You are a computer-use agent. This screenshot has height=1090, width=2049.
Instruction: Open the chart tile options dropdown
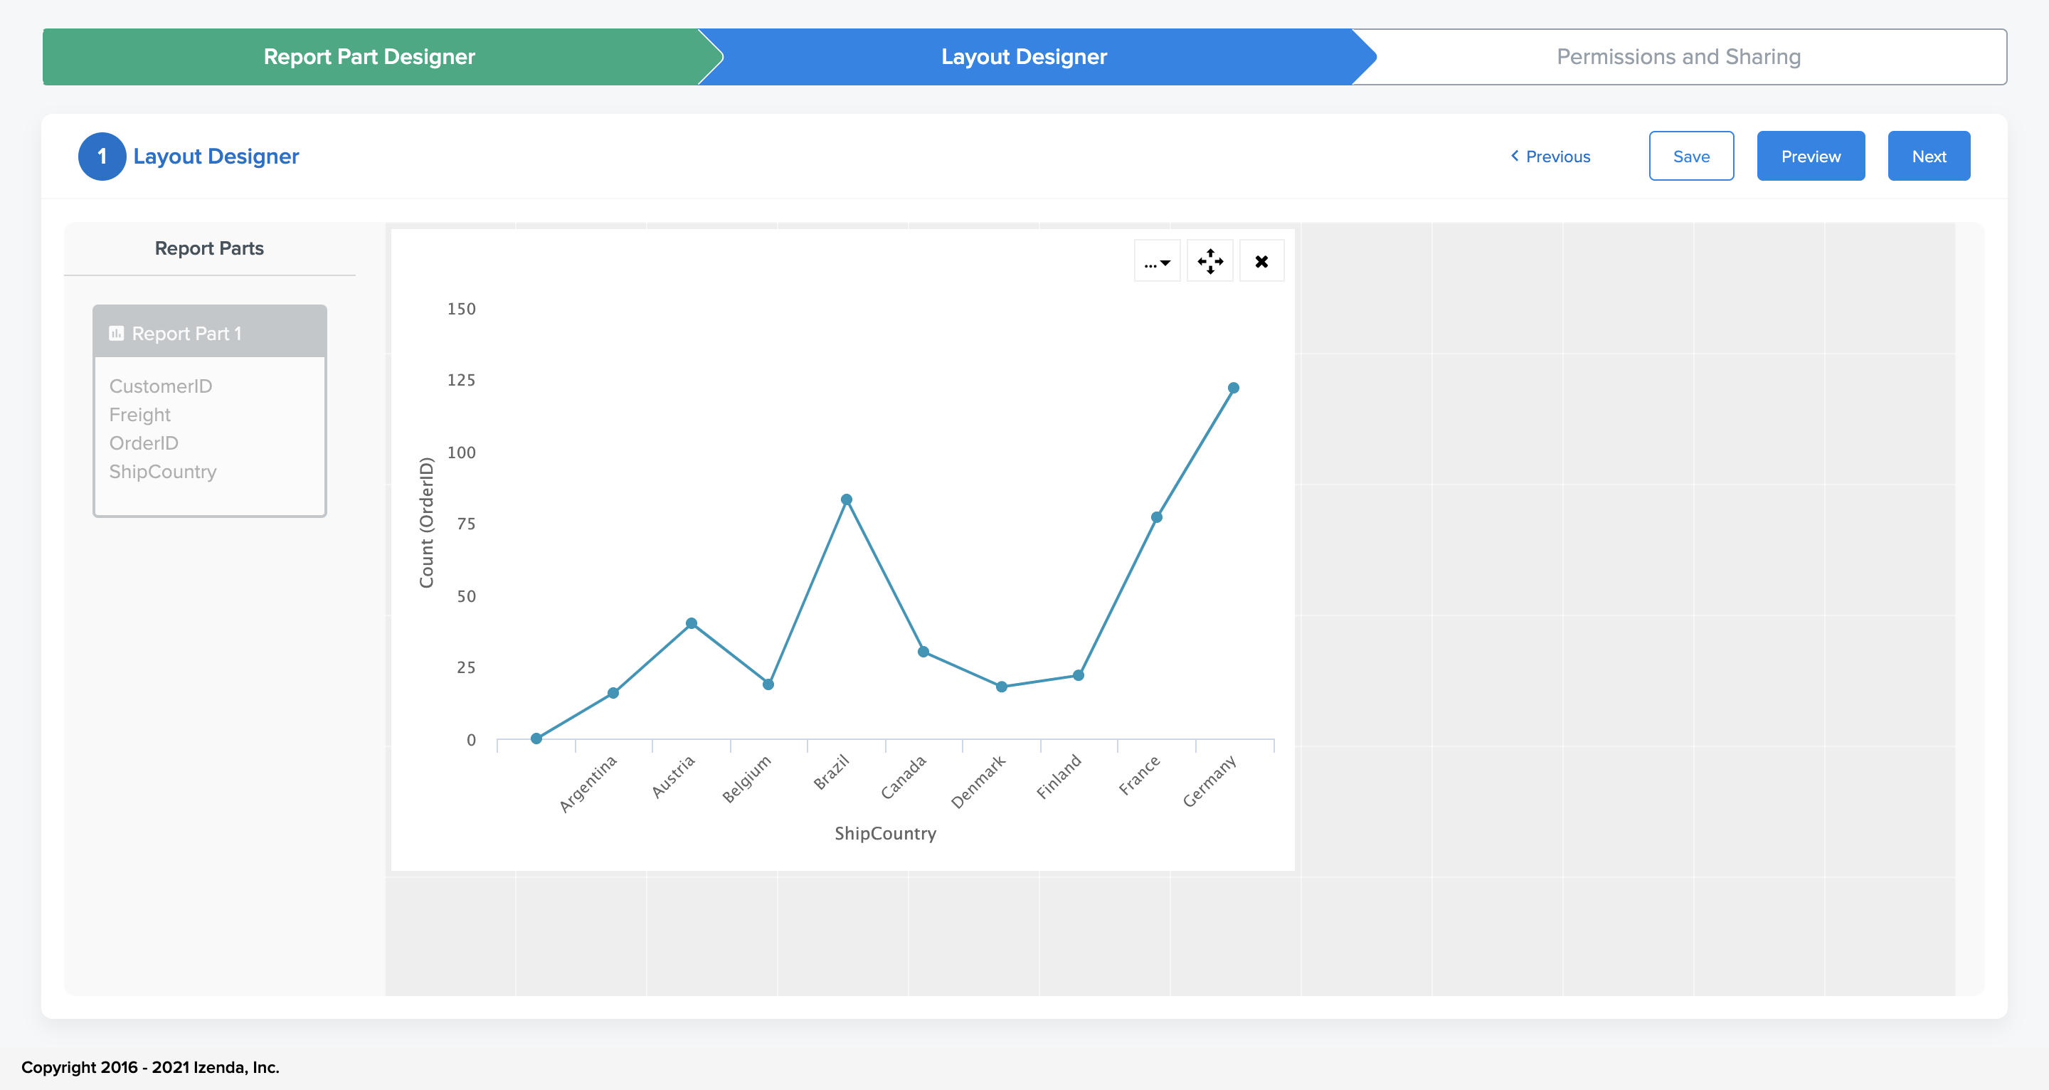[x=1157, y=261]
